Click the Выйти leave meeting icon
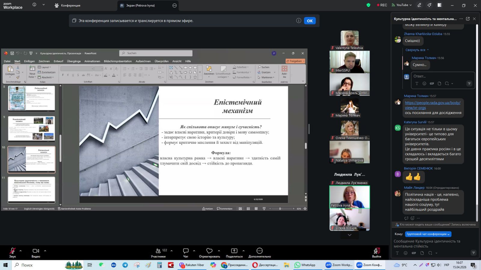The height and width of the screenshot is (270, 481). 376,251
